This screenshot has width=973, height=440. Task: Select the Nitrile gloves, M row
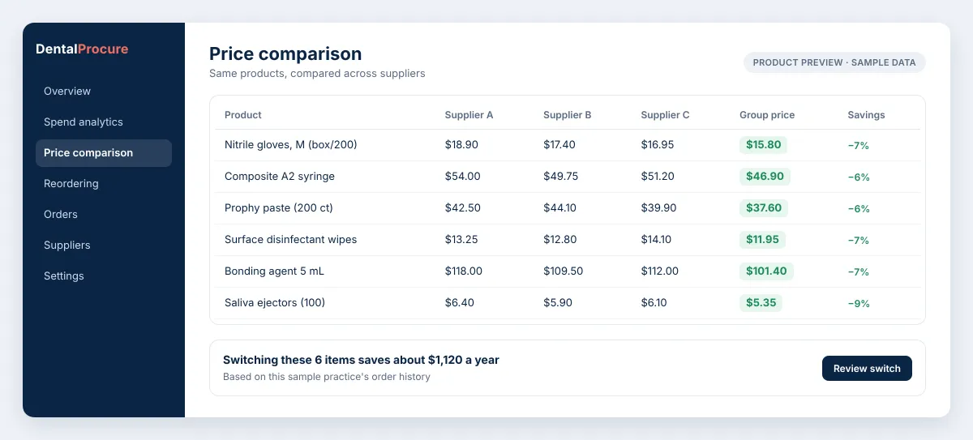[x=568, y=145]
